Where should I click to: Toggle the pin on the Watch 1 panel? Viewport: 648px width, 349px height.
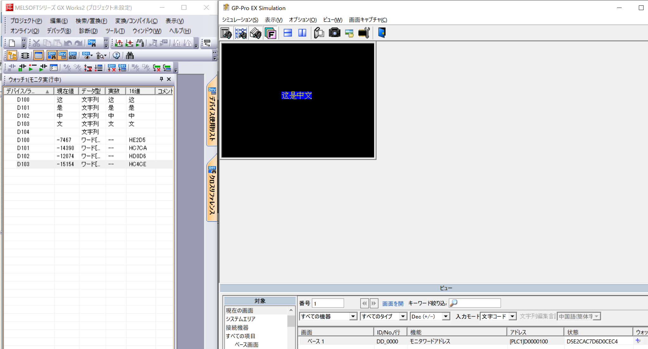tap(161, 79)
